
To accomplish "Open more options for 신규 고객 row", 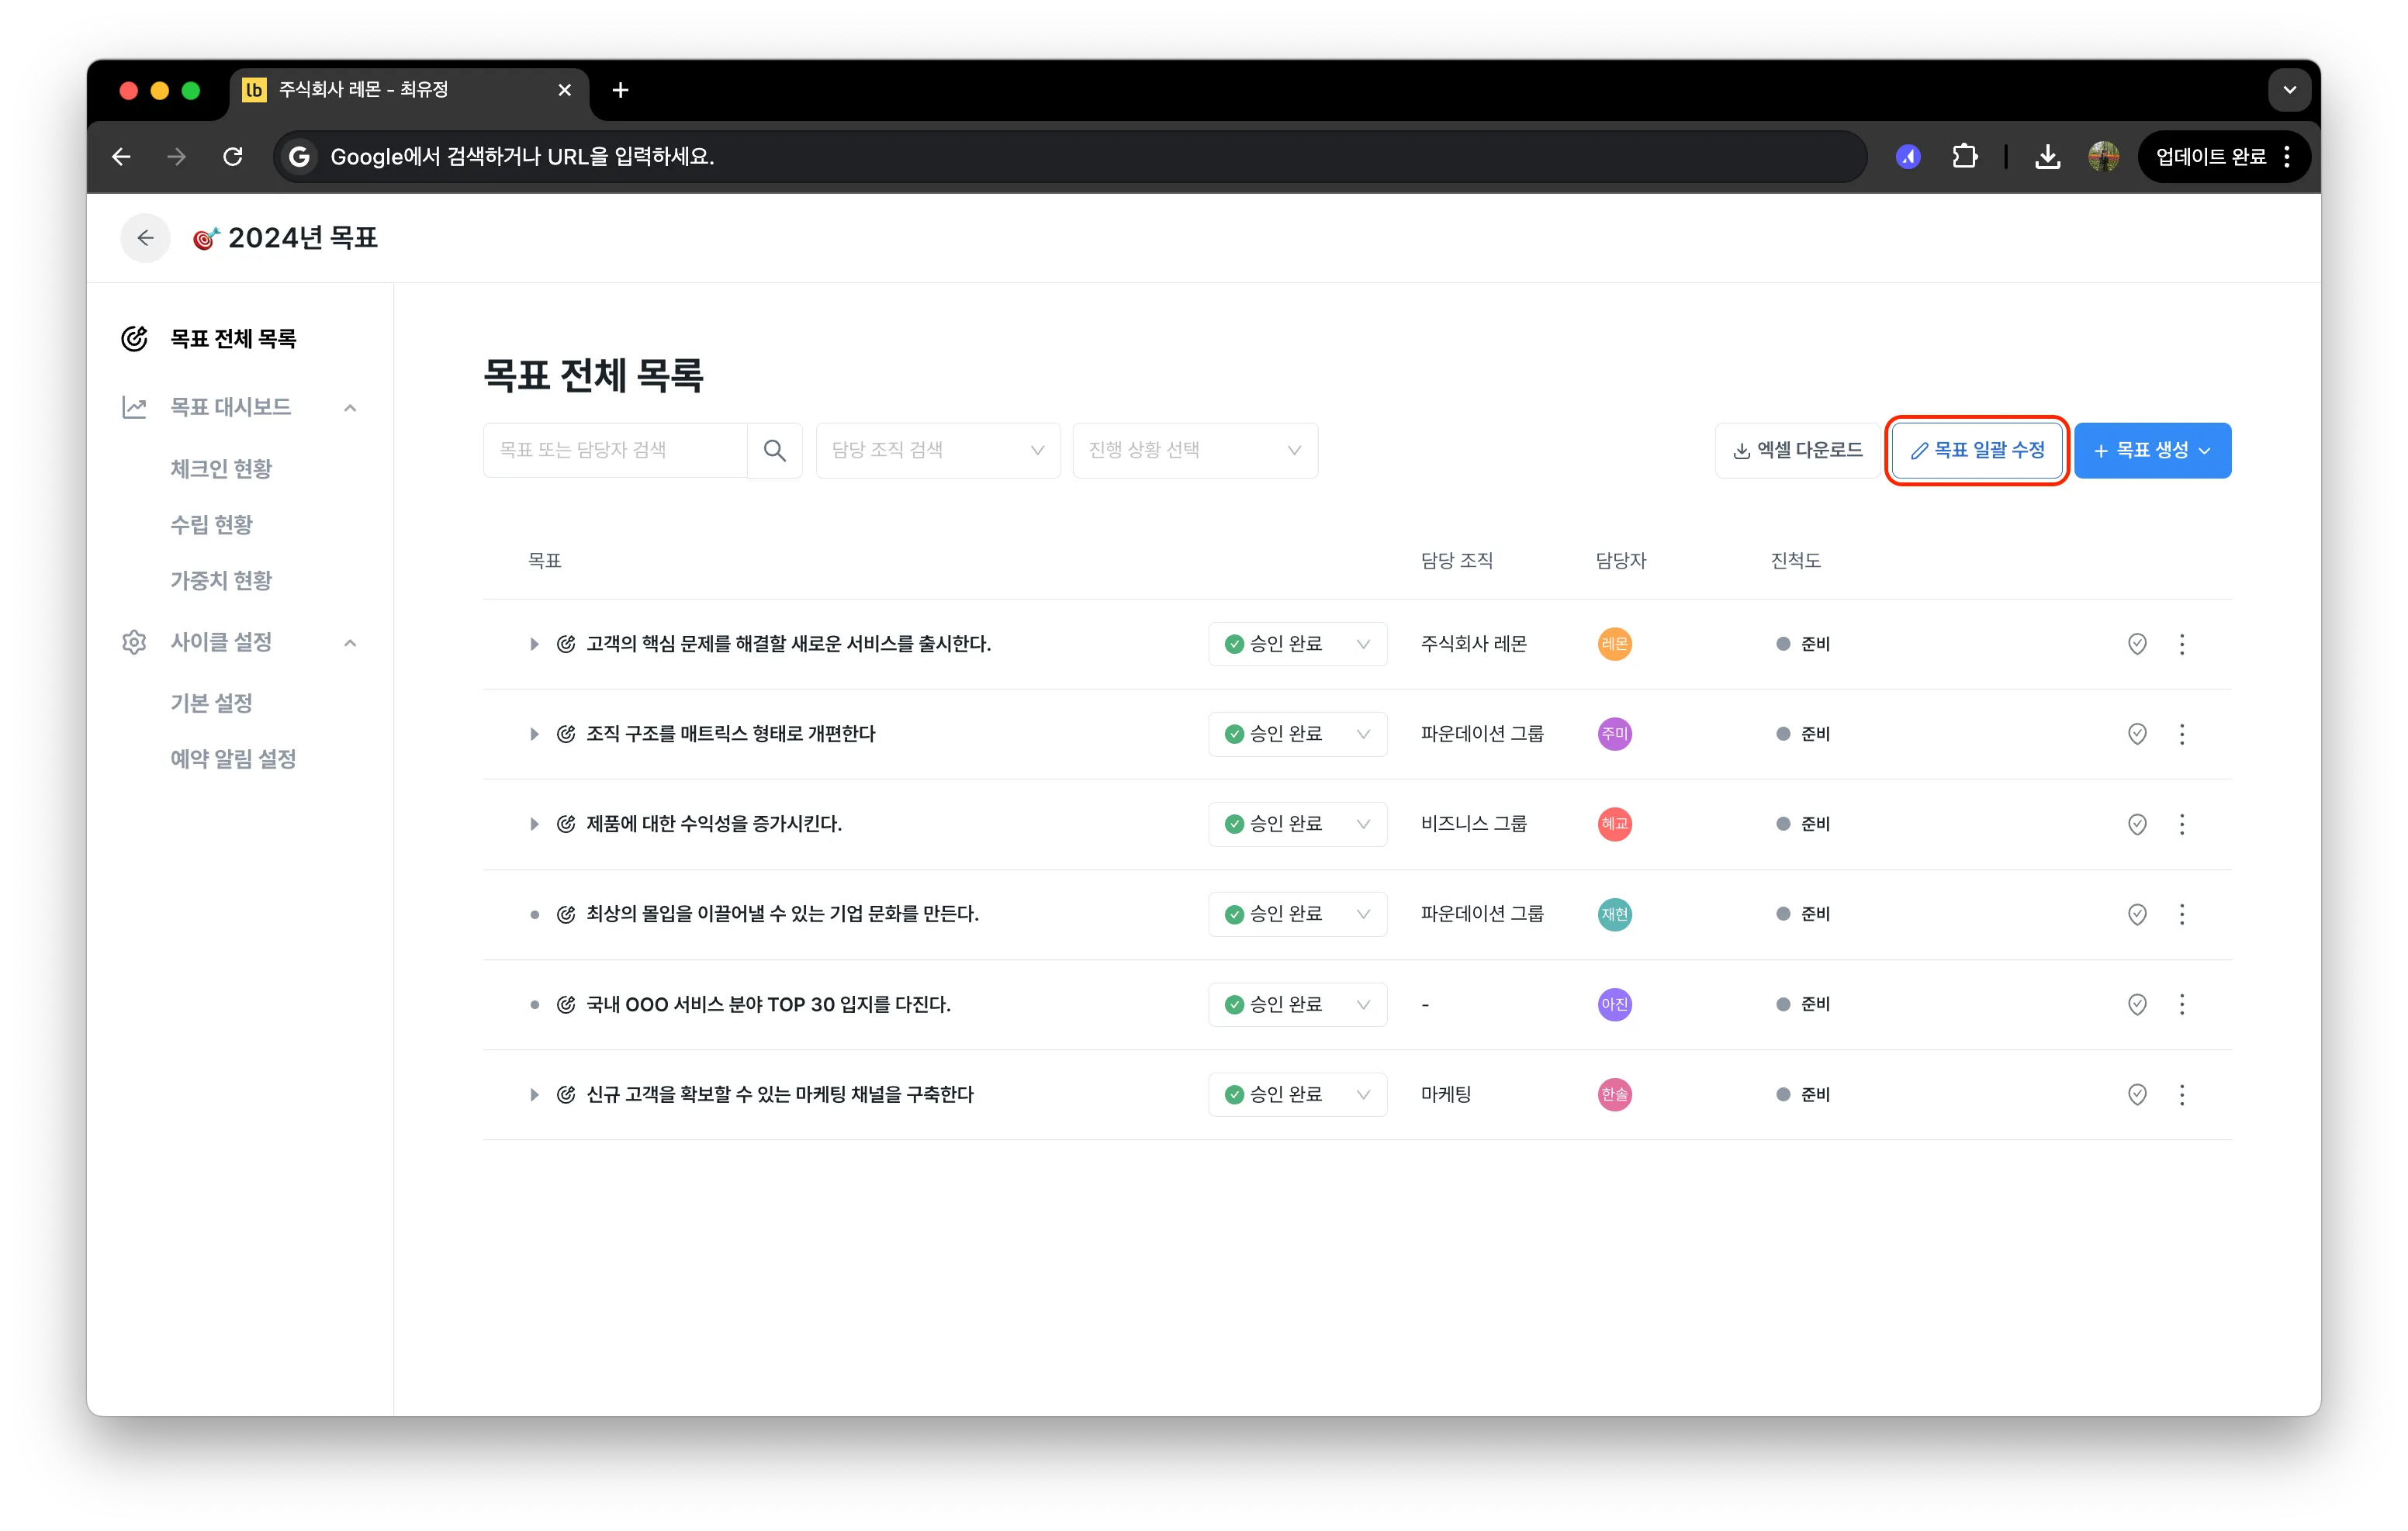I will (x=2182, y=1095).
